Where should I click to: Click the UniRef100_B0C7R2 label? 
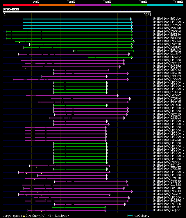pos(167,96)
